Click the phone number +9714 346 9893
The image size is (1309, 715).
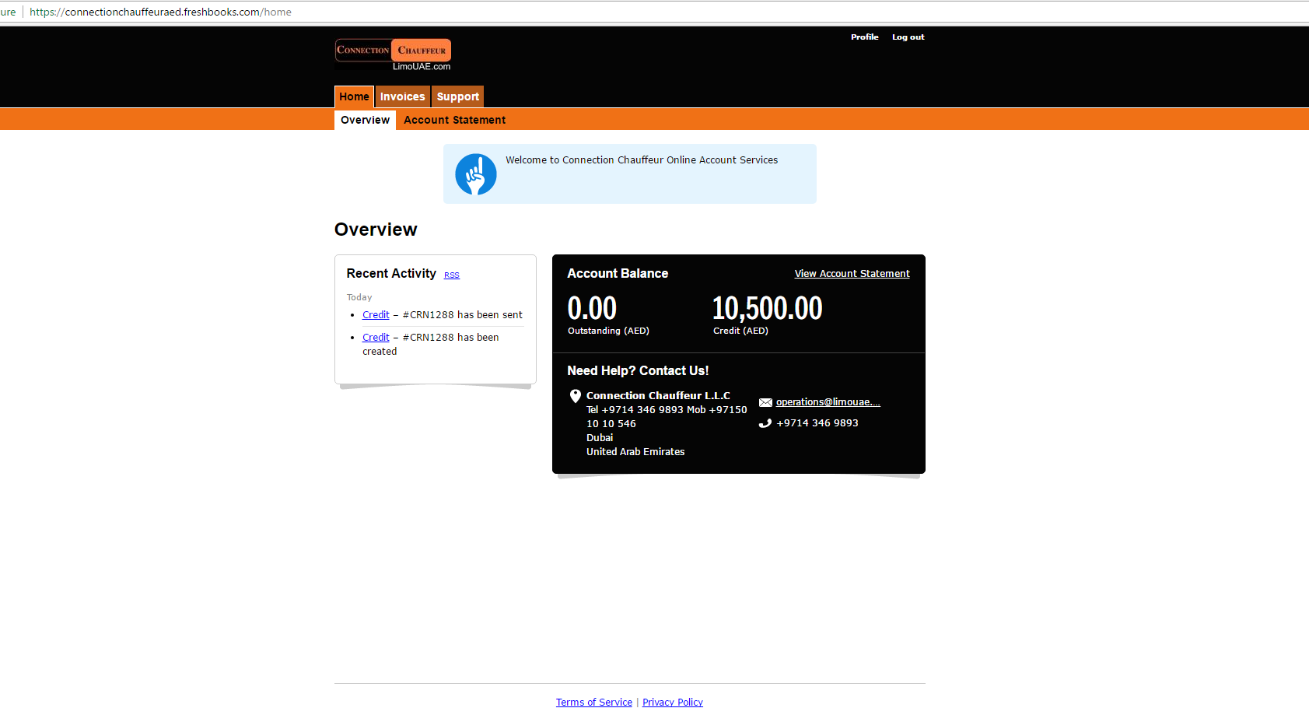click(817, 423)
